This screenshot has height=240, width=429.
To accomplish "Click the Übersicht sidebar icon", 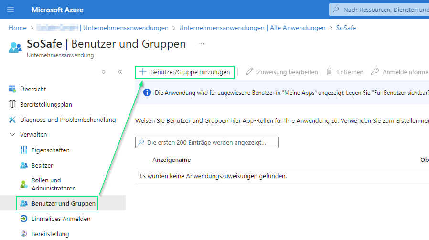I will 12,89.
